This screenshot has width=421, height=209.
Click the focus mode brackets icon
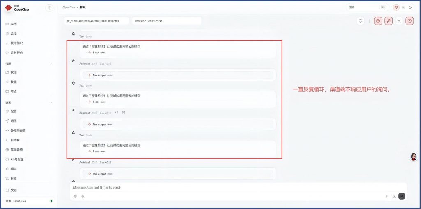click(399, 21)
